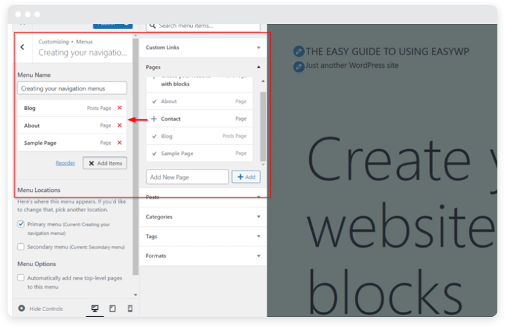
Task: Toggle the Primary menu location checkbox
Action: (21, 224)
